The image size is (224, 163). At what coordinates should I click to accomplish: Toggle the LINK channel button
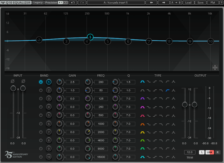(209, 152)
